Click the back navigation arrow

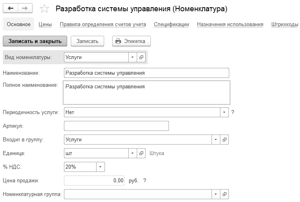click(x=10, y=8)
